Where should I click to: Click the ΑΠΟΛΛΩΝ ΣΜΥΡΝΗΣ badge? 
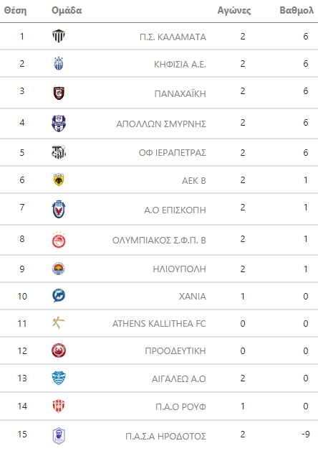pos(59,124)
